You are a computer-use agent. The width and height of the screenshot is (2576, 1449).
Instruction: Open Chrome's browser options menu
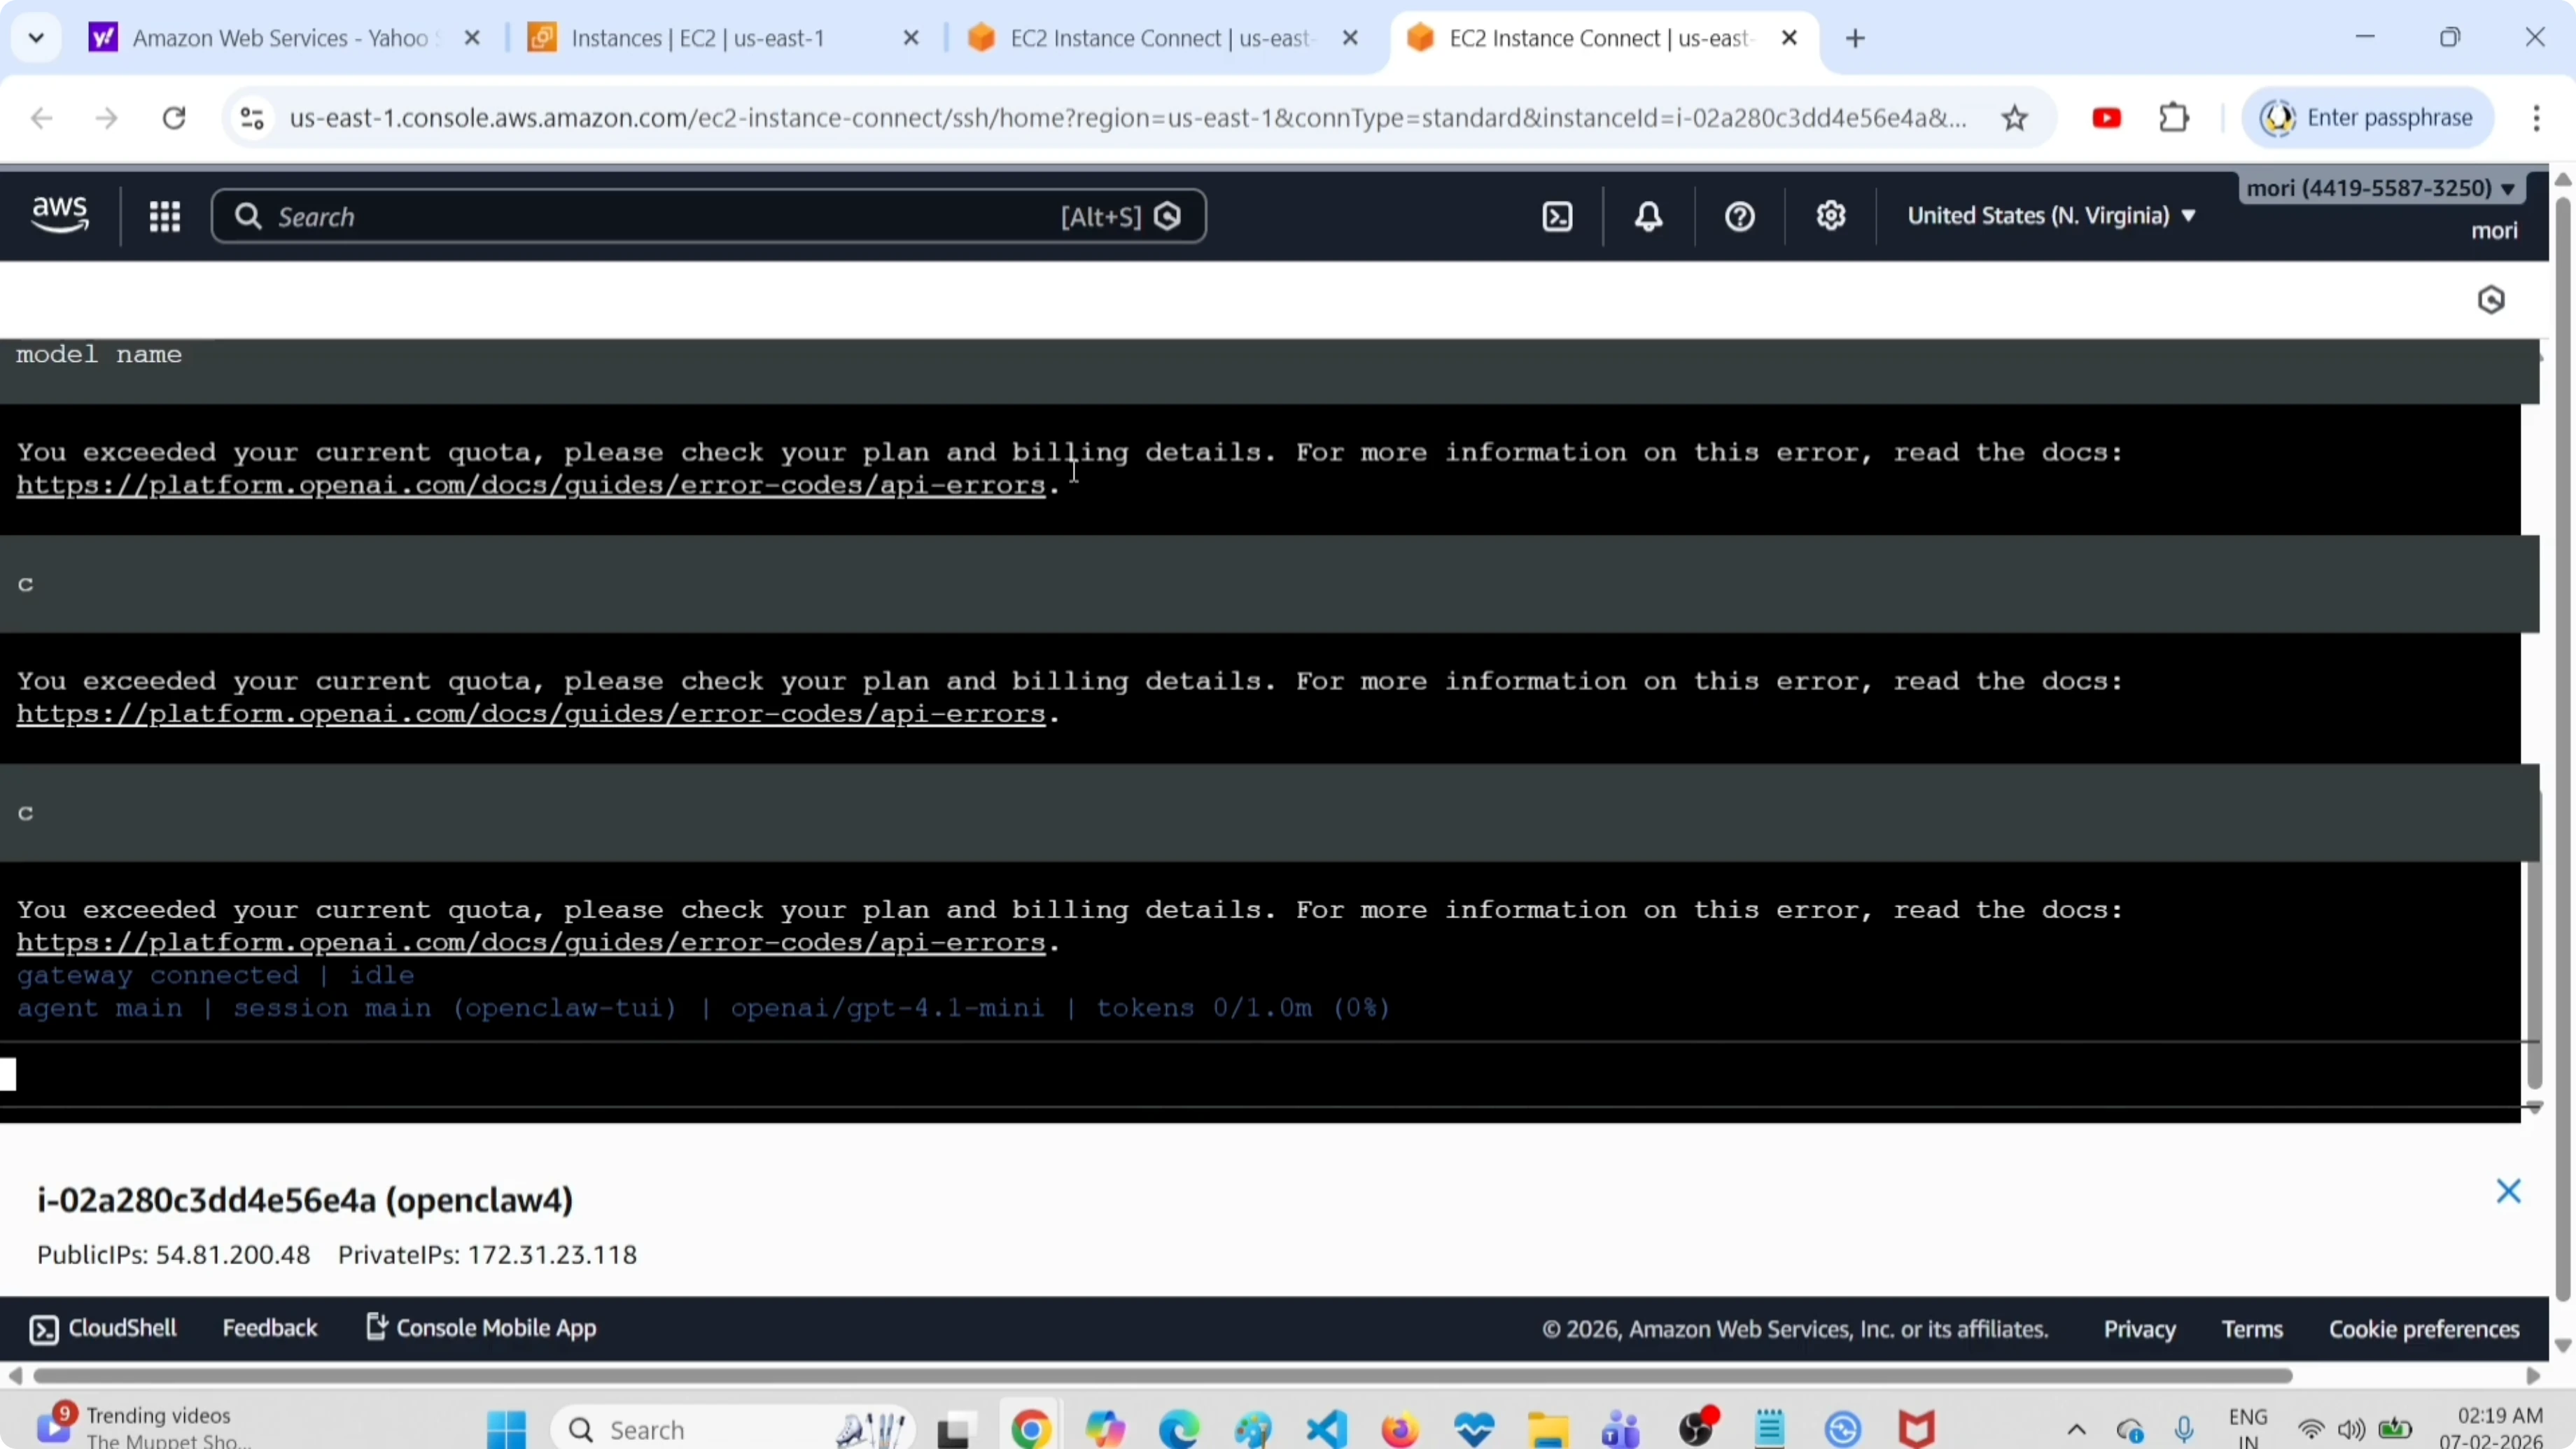coord(2537,117)
